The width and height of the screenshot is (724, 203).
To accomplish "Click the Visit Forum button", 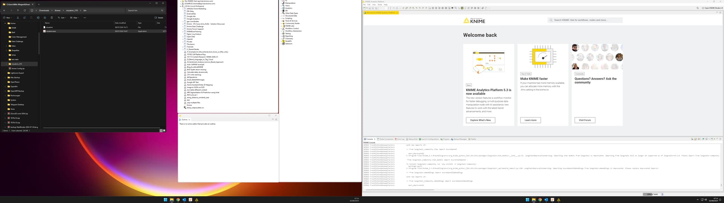I will 585,120.
